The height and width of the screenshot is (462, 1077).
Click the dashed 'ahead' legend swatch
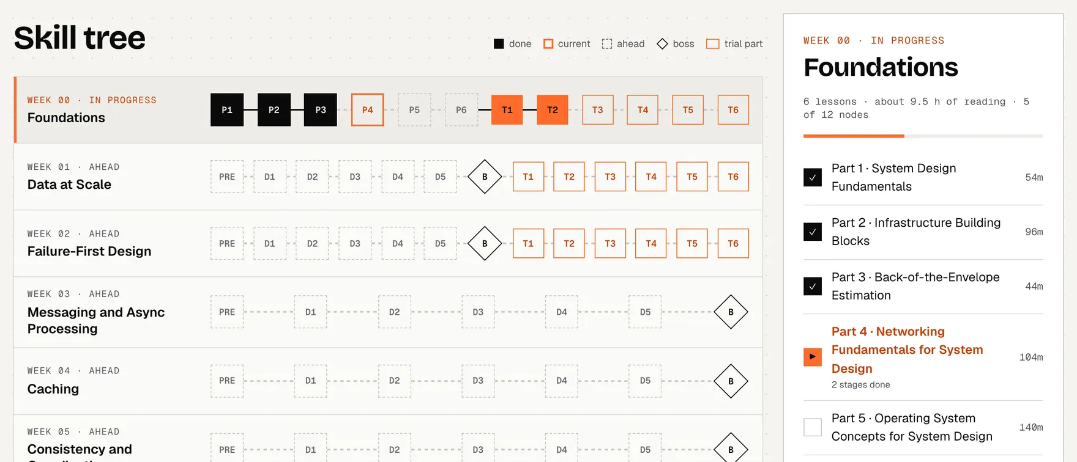tap(607, 44)
